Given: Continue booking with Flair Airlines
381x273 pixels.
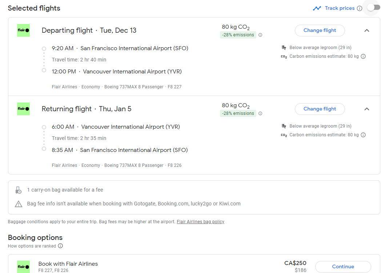Looking at the screenshot, I should coord(343,266).
